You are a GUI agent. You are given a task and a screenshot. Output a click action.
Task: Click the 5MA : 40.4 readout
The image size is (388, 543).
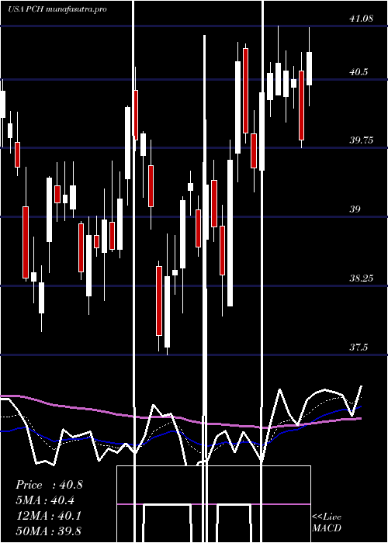tap(45, 500)
